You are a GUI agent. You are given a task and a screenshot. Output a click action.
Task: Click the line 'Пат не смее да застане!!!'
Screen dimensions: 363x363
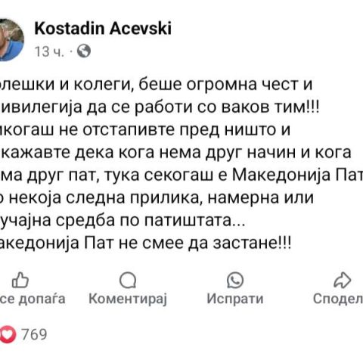pyautogui.click(x=188, y=244)
